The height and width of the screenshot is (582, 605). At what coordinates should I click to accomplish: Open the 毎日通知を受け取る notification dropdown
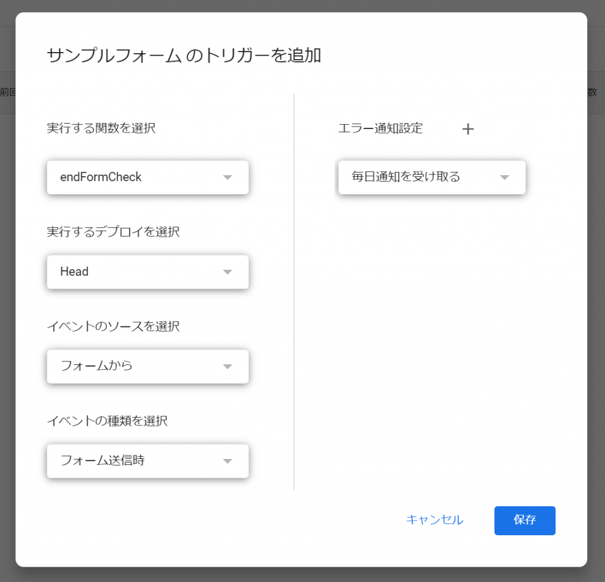pos(432,177)
